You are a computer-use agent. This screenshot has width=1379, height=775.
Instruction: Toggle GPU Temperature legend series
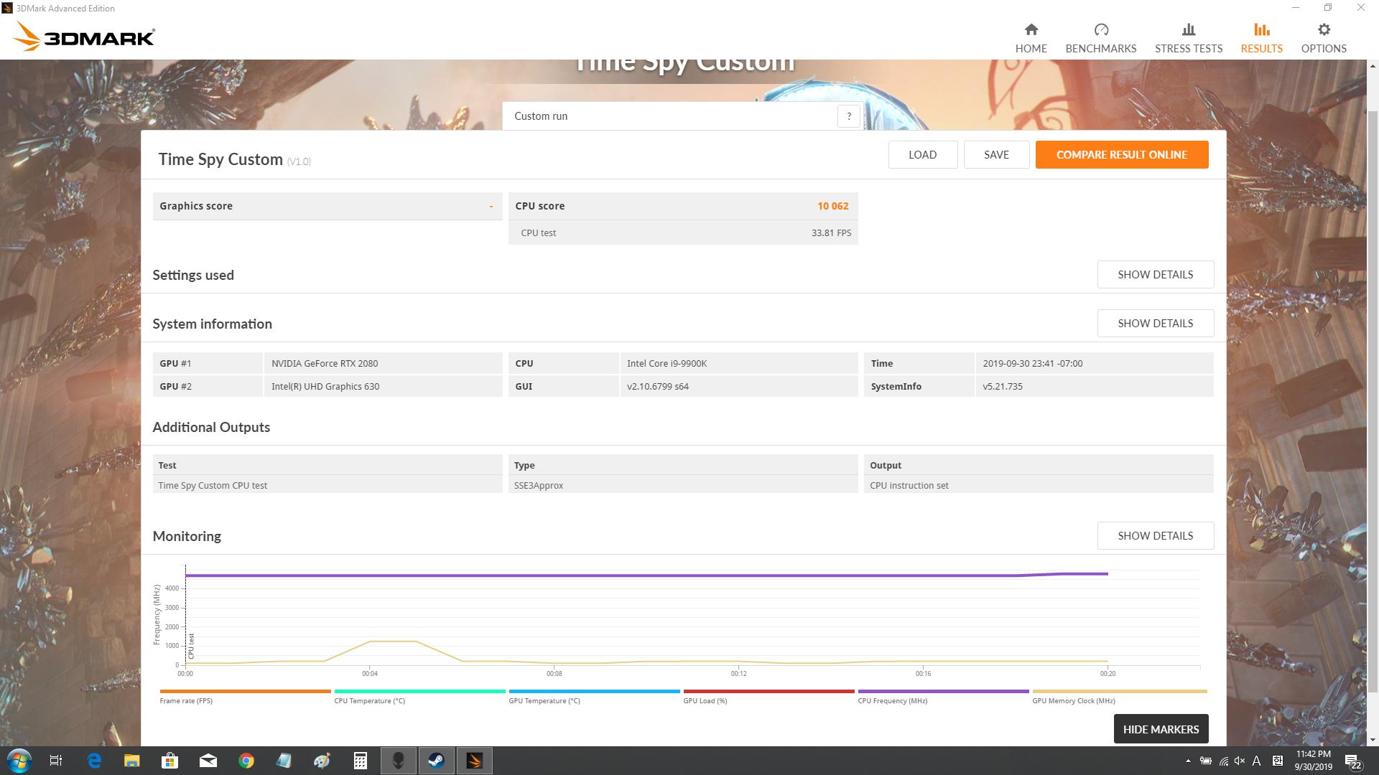pos(594,697)
